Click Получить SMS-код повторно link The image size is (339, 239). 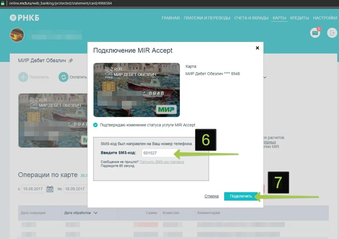click(x=162, y=162)
